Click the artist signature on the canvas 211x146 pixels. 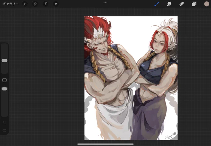(x=170, y=136)
